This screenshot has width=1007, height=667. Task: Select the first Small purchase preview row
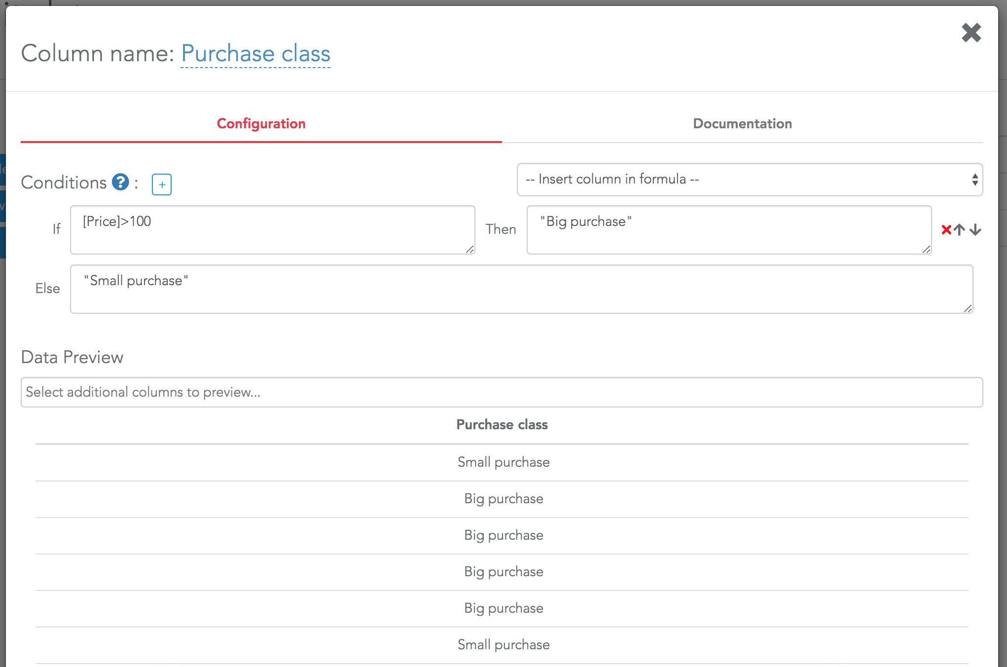pos(502,462)
